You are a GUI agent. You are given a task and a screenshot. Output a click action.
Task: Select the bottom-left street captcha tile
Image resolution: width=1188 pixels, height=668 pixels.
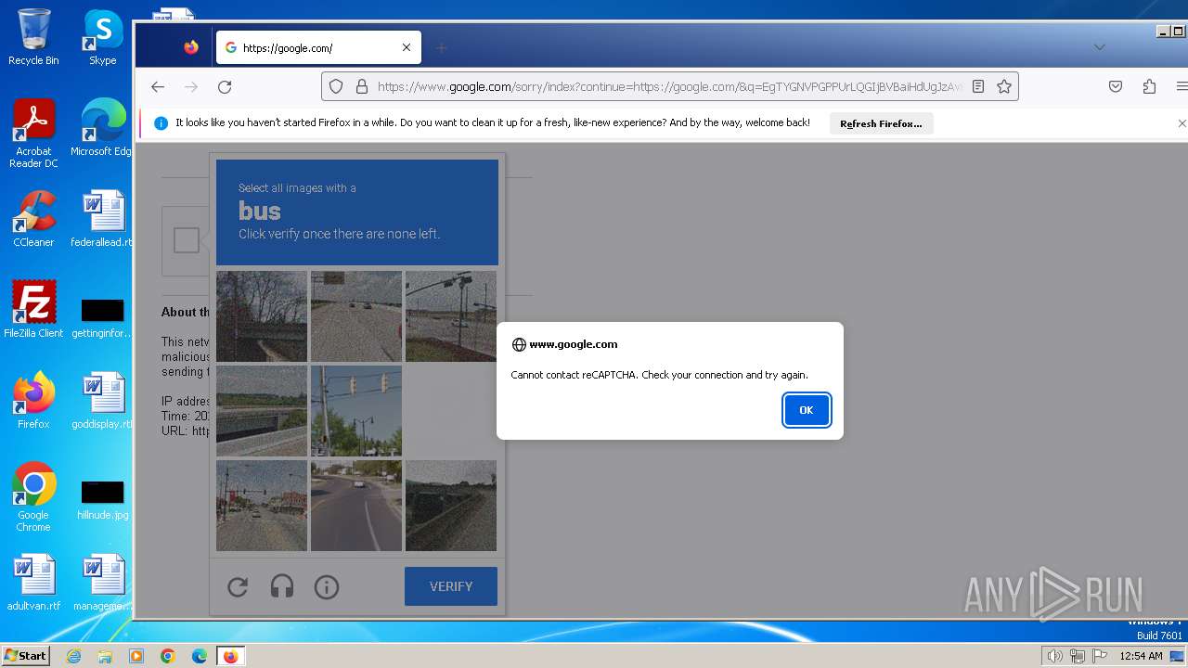click(x=262, y=506)
